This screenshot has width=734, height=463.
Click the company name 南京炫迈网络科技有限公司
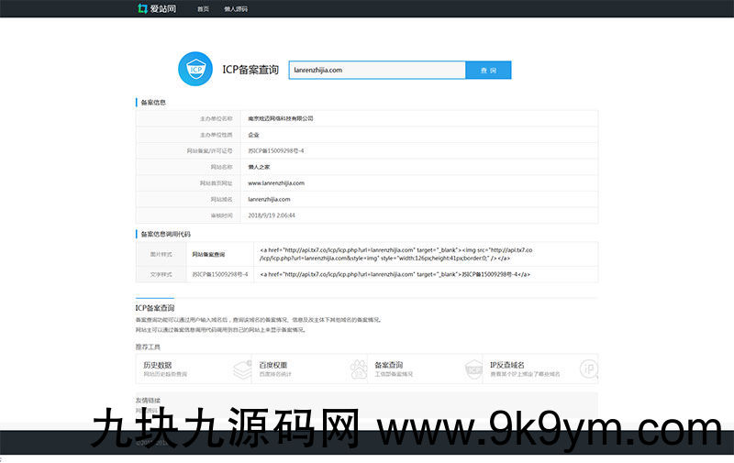pos(281,118)
